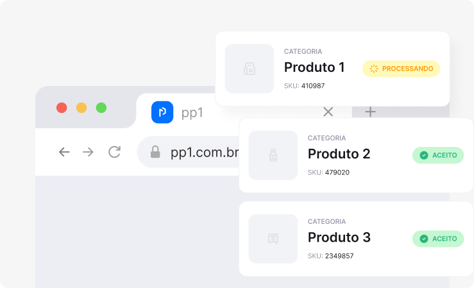The image size is (474, 288).
Task: Select the pp1 browser tab
Action: (x=192, y=113)
